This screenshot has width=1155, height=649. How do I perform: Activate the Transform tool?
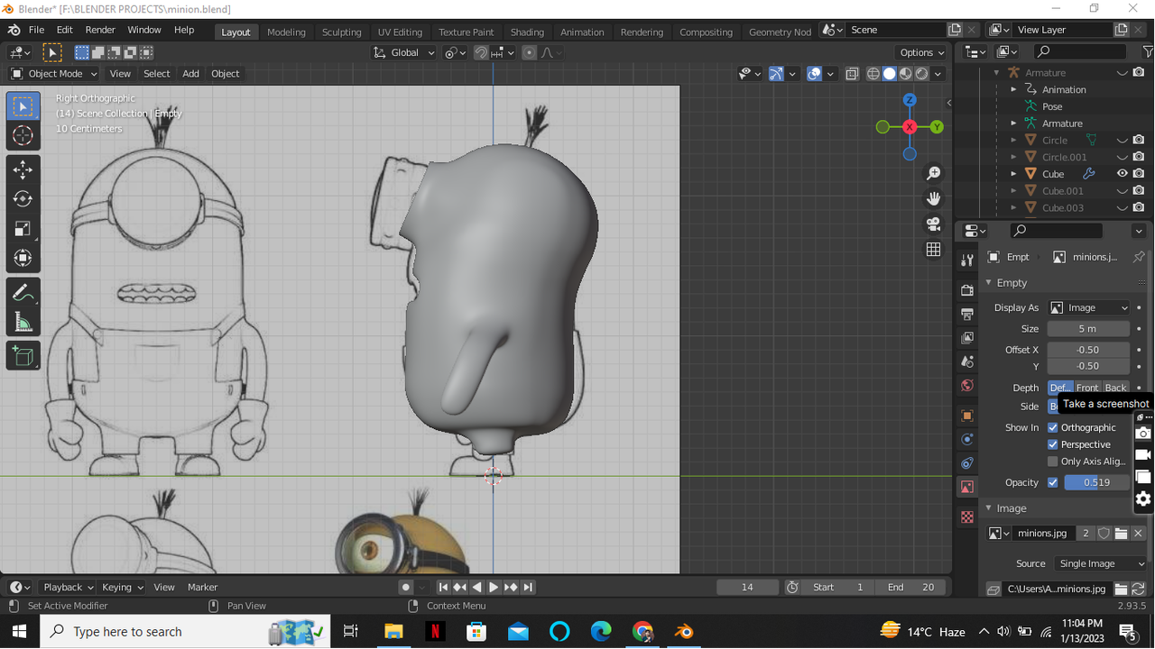tap(23, 259)
